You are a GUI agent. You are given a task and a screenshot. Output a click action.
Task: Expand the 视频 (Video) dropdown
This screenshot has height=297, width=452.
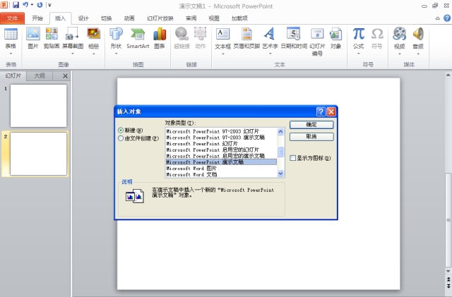(400, 46)
